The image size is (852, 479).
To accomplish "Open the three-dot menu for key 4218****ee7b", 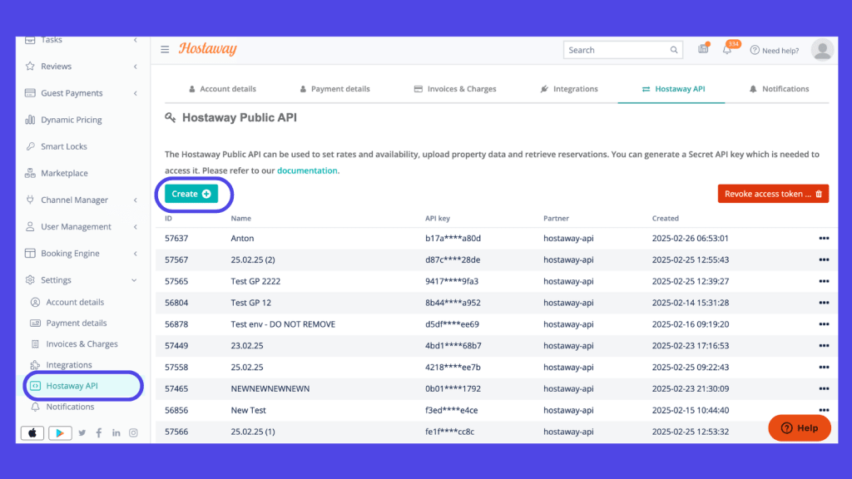I will click(824, 367).
